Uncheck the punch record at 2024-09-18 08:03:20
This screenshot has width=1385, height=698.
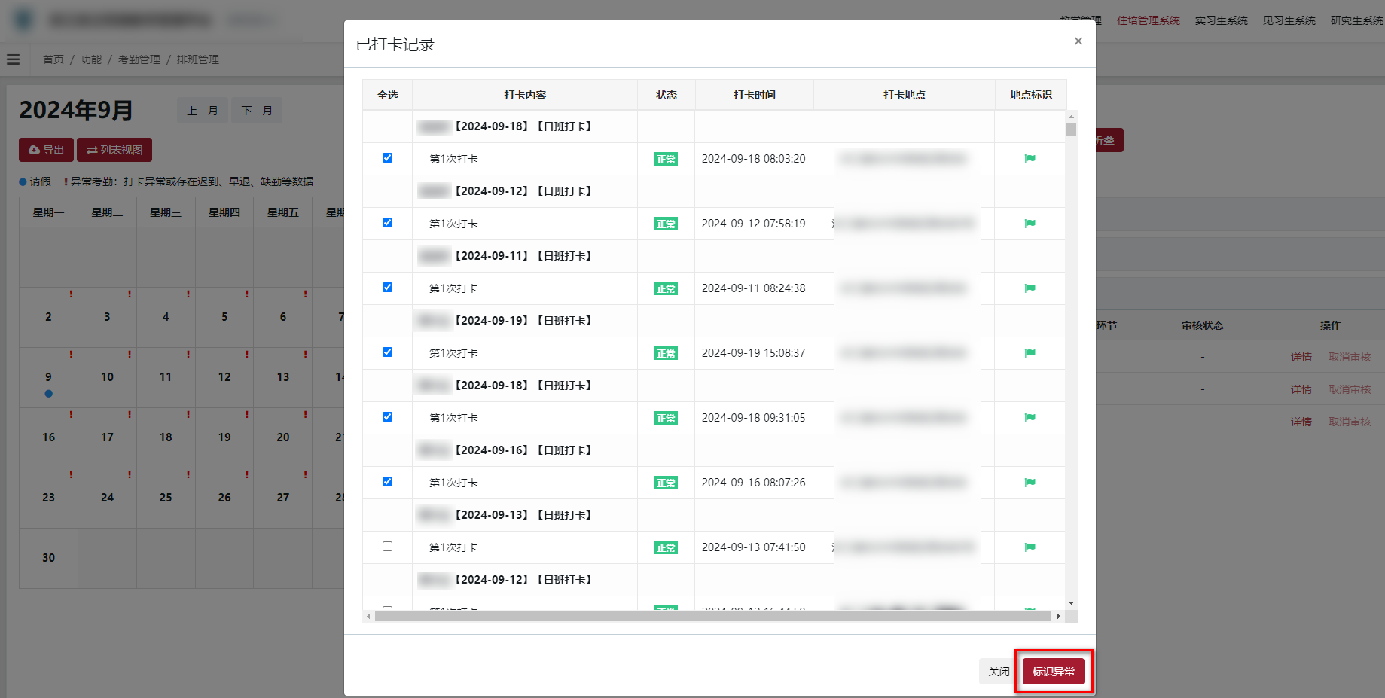click(x=387, y=157)
